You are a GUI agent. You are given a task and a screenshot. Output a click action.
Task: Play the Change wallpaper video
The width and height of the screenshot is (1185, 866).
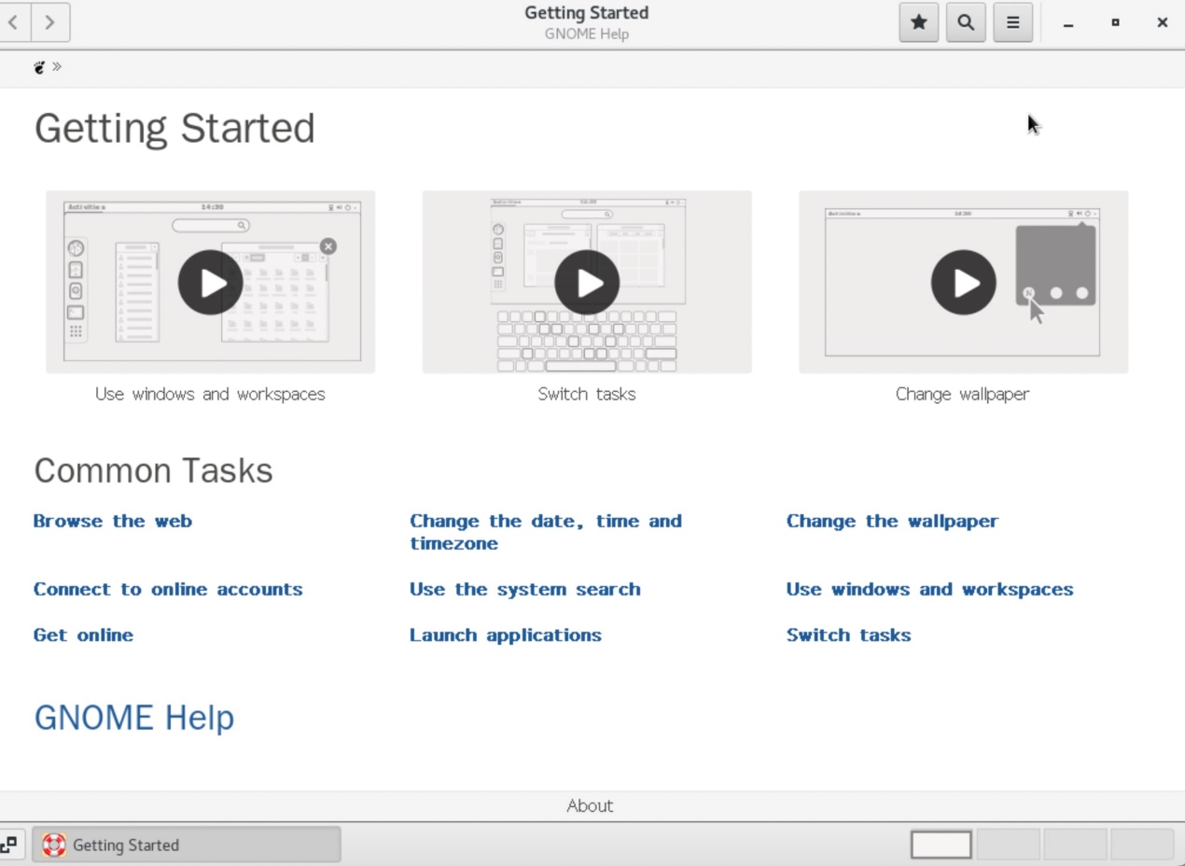[x=964, y=282]
